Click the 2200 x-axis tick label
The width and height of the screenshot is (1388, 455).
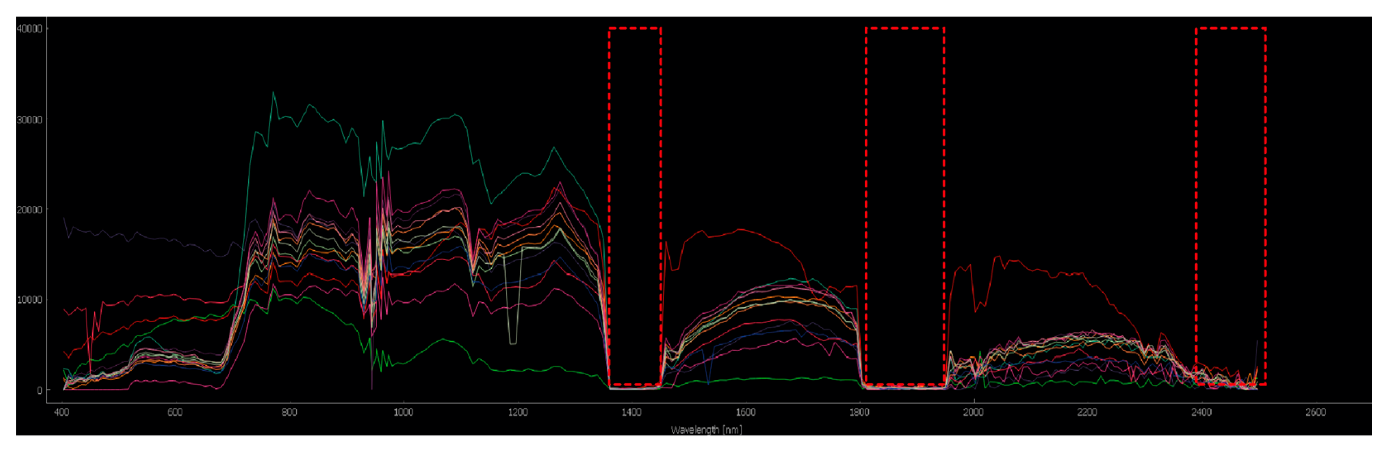[1087, 412]
